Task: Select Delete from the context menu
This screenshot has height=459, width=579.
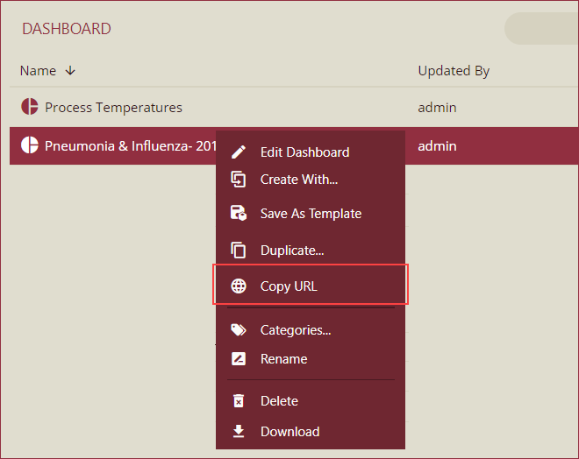Action: pos(311,401)
